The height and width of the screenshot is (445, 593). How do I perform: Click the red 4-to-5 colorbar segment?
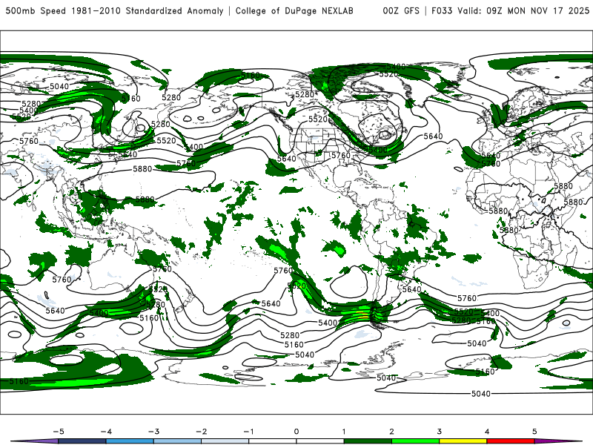(x=511, y=441)
